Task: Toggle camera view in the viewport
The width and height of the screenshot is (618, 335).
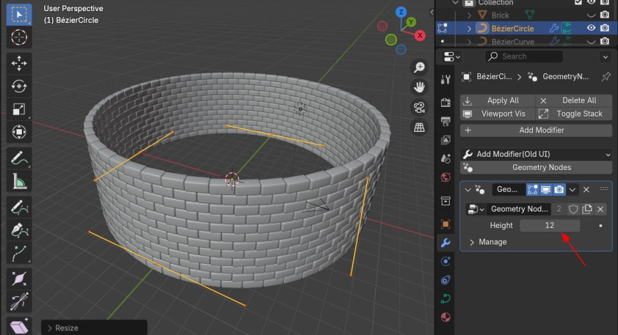Action: (419, 107)
